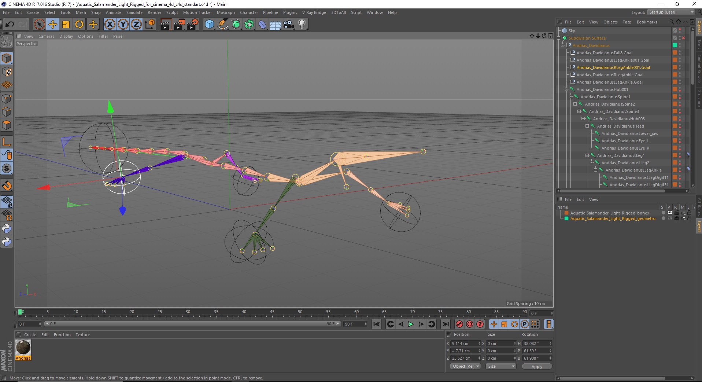This screenshot has height=382, width=702.
Task: Open Object Manager Tags menu
Action: [627, 22]
